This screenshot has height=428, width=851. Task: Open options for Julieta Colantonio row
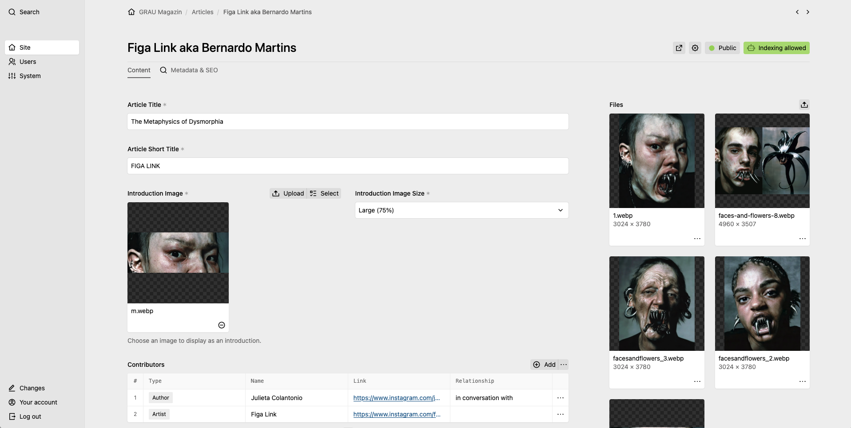[x=560, y=398]
